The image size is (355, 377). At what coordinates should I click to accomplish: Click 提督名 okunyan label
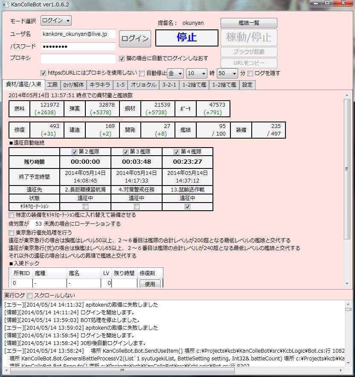193,23
